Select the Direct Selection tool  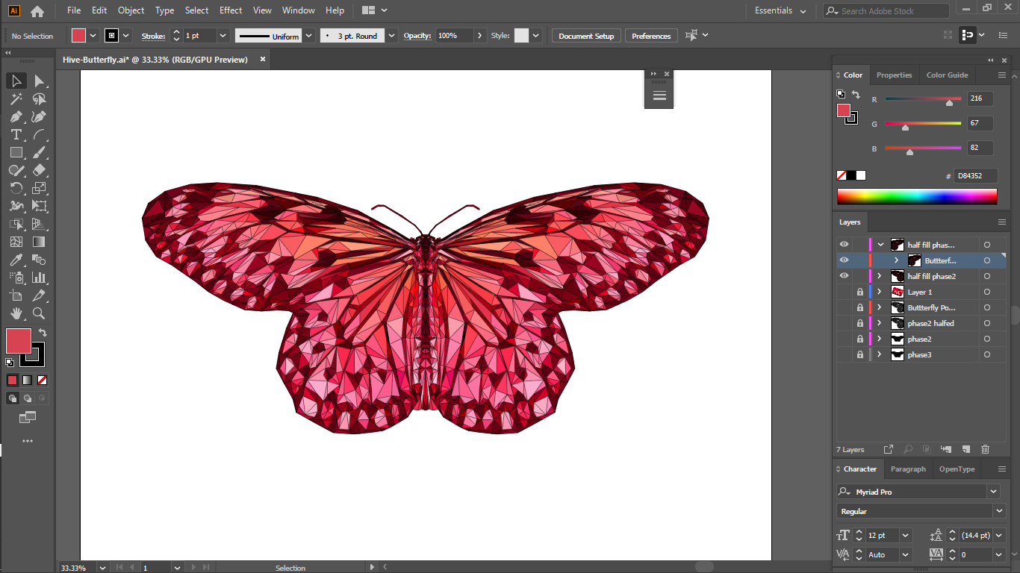coord(40,81)
